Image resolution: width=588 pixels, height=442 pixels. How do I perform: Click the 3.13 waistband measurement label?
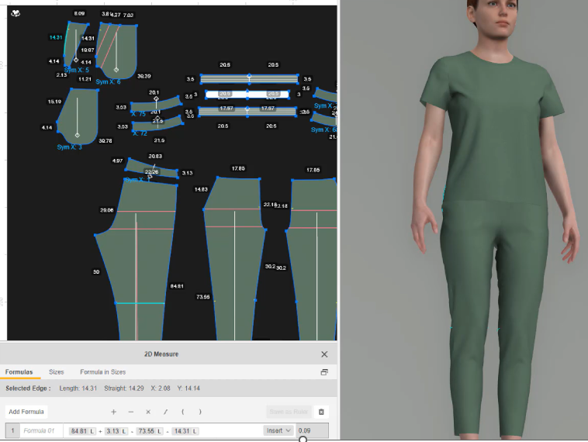187,173
